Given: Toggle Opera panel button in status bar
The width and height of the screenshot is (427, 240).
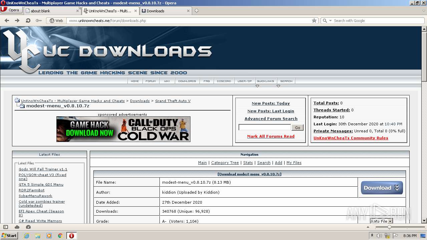Looking at the screenshot, I should (5, 227).
